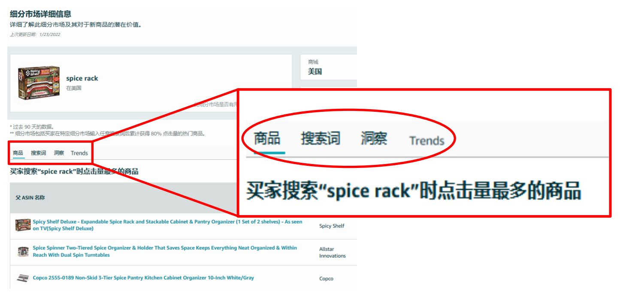The height and width of the screenshot is (296, 620).
Task: Switch to the 商品 tab
Action: (18, 153)
